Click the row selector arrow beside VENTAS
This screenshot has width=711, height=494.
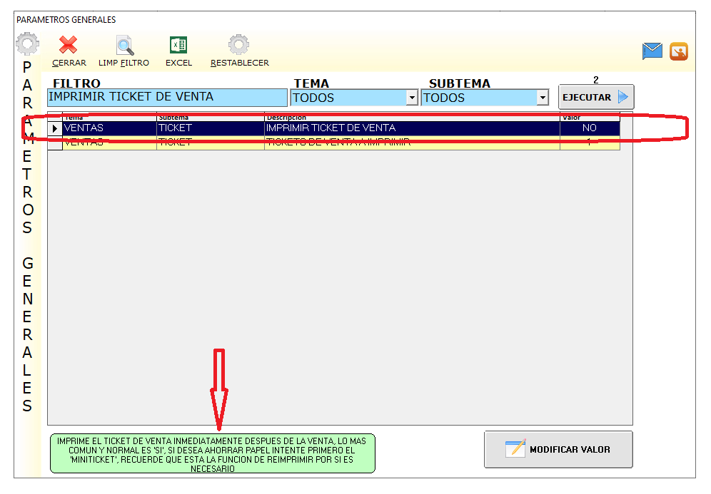coord(55,128)
